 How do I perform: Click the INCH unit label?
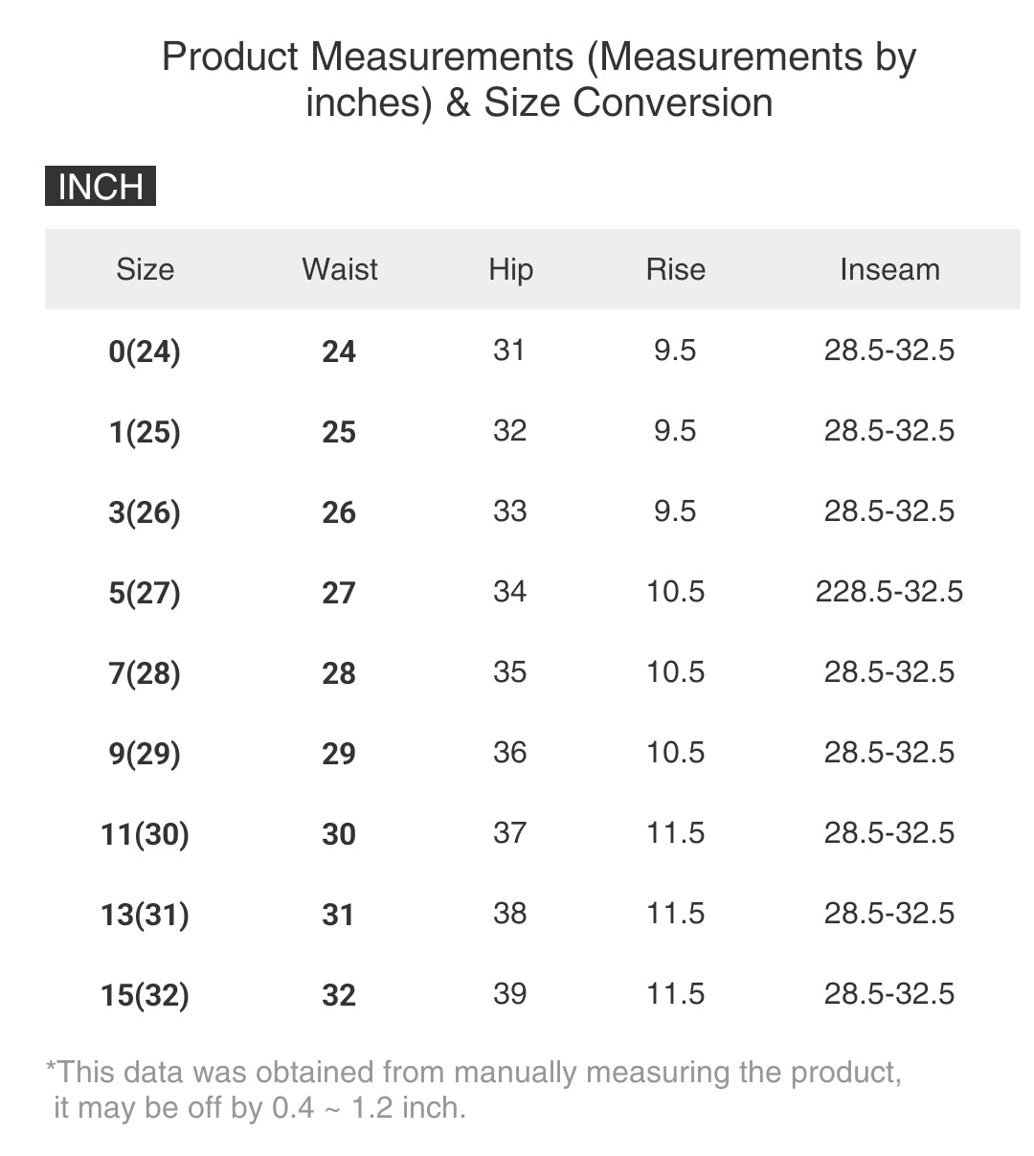pyautogui.click(x=101, y=187)
